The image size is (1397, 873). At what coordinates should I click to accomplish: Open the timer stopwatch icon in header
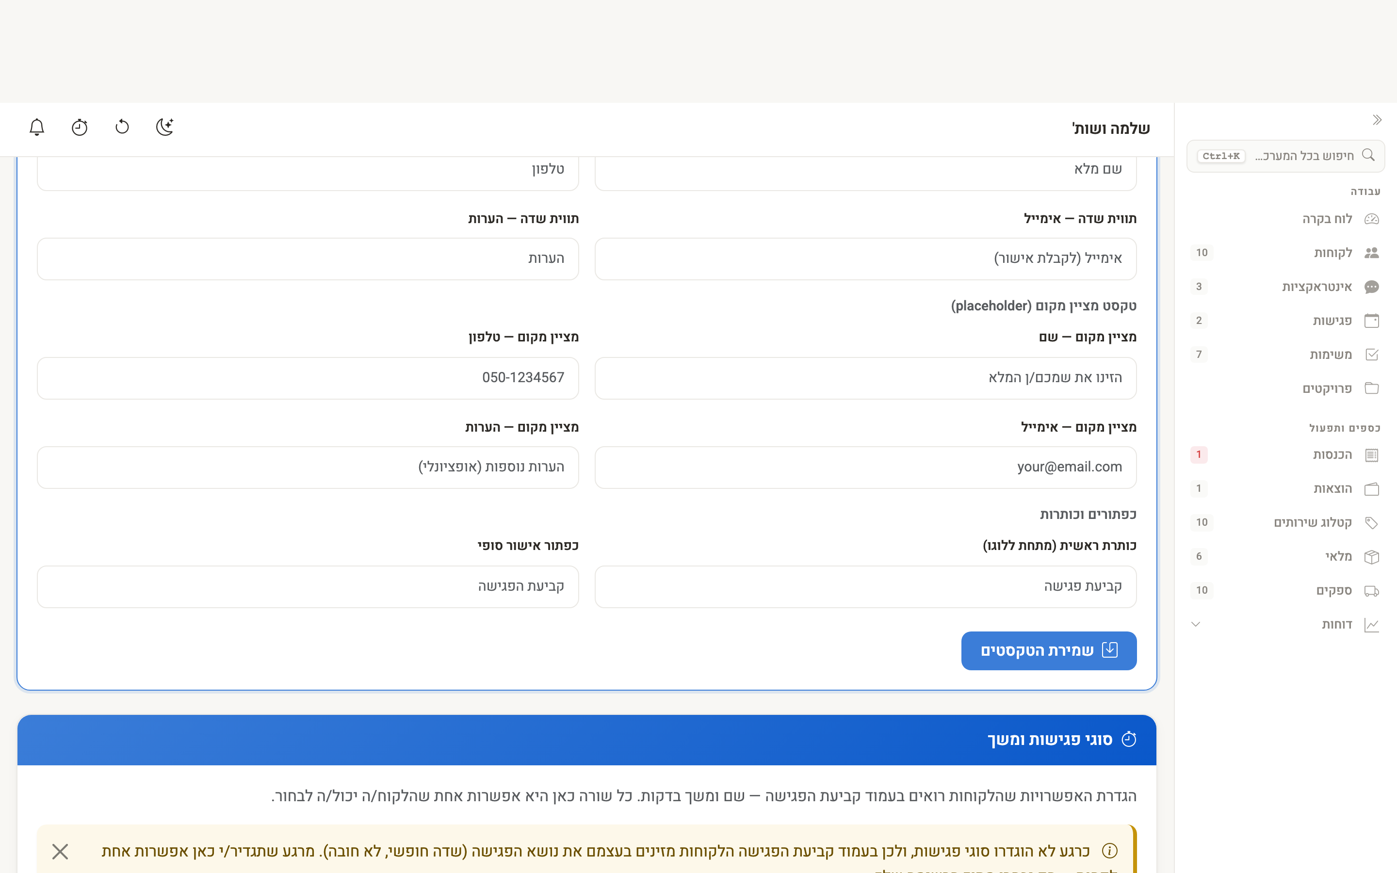80,127
